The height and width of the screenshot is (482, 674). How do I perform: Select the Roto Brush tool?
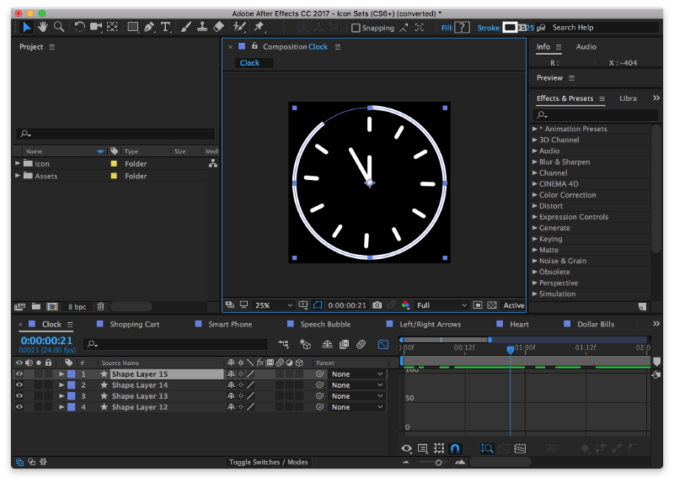coord(239,27)
